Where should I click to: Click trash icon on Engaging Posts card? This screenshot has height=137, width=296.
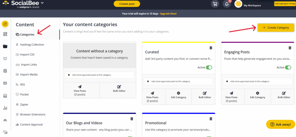[290, 48]
